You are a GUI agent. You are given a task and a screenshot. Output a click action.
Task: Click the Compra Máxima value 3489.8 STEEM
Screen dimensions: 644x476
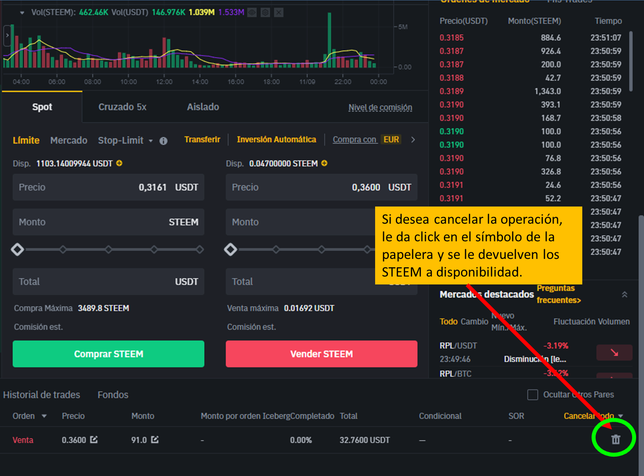coord(104,308)
